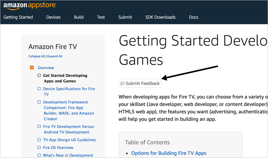Open the Devices nav menu

[53, 17]
